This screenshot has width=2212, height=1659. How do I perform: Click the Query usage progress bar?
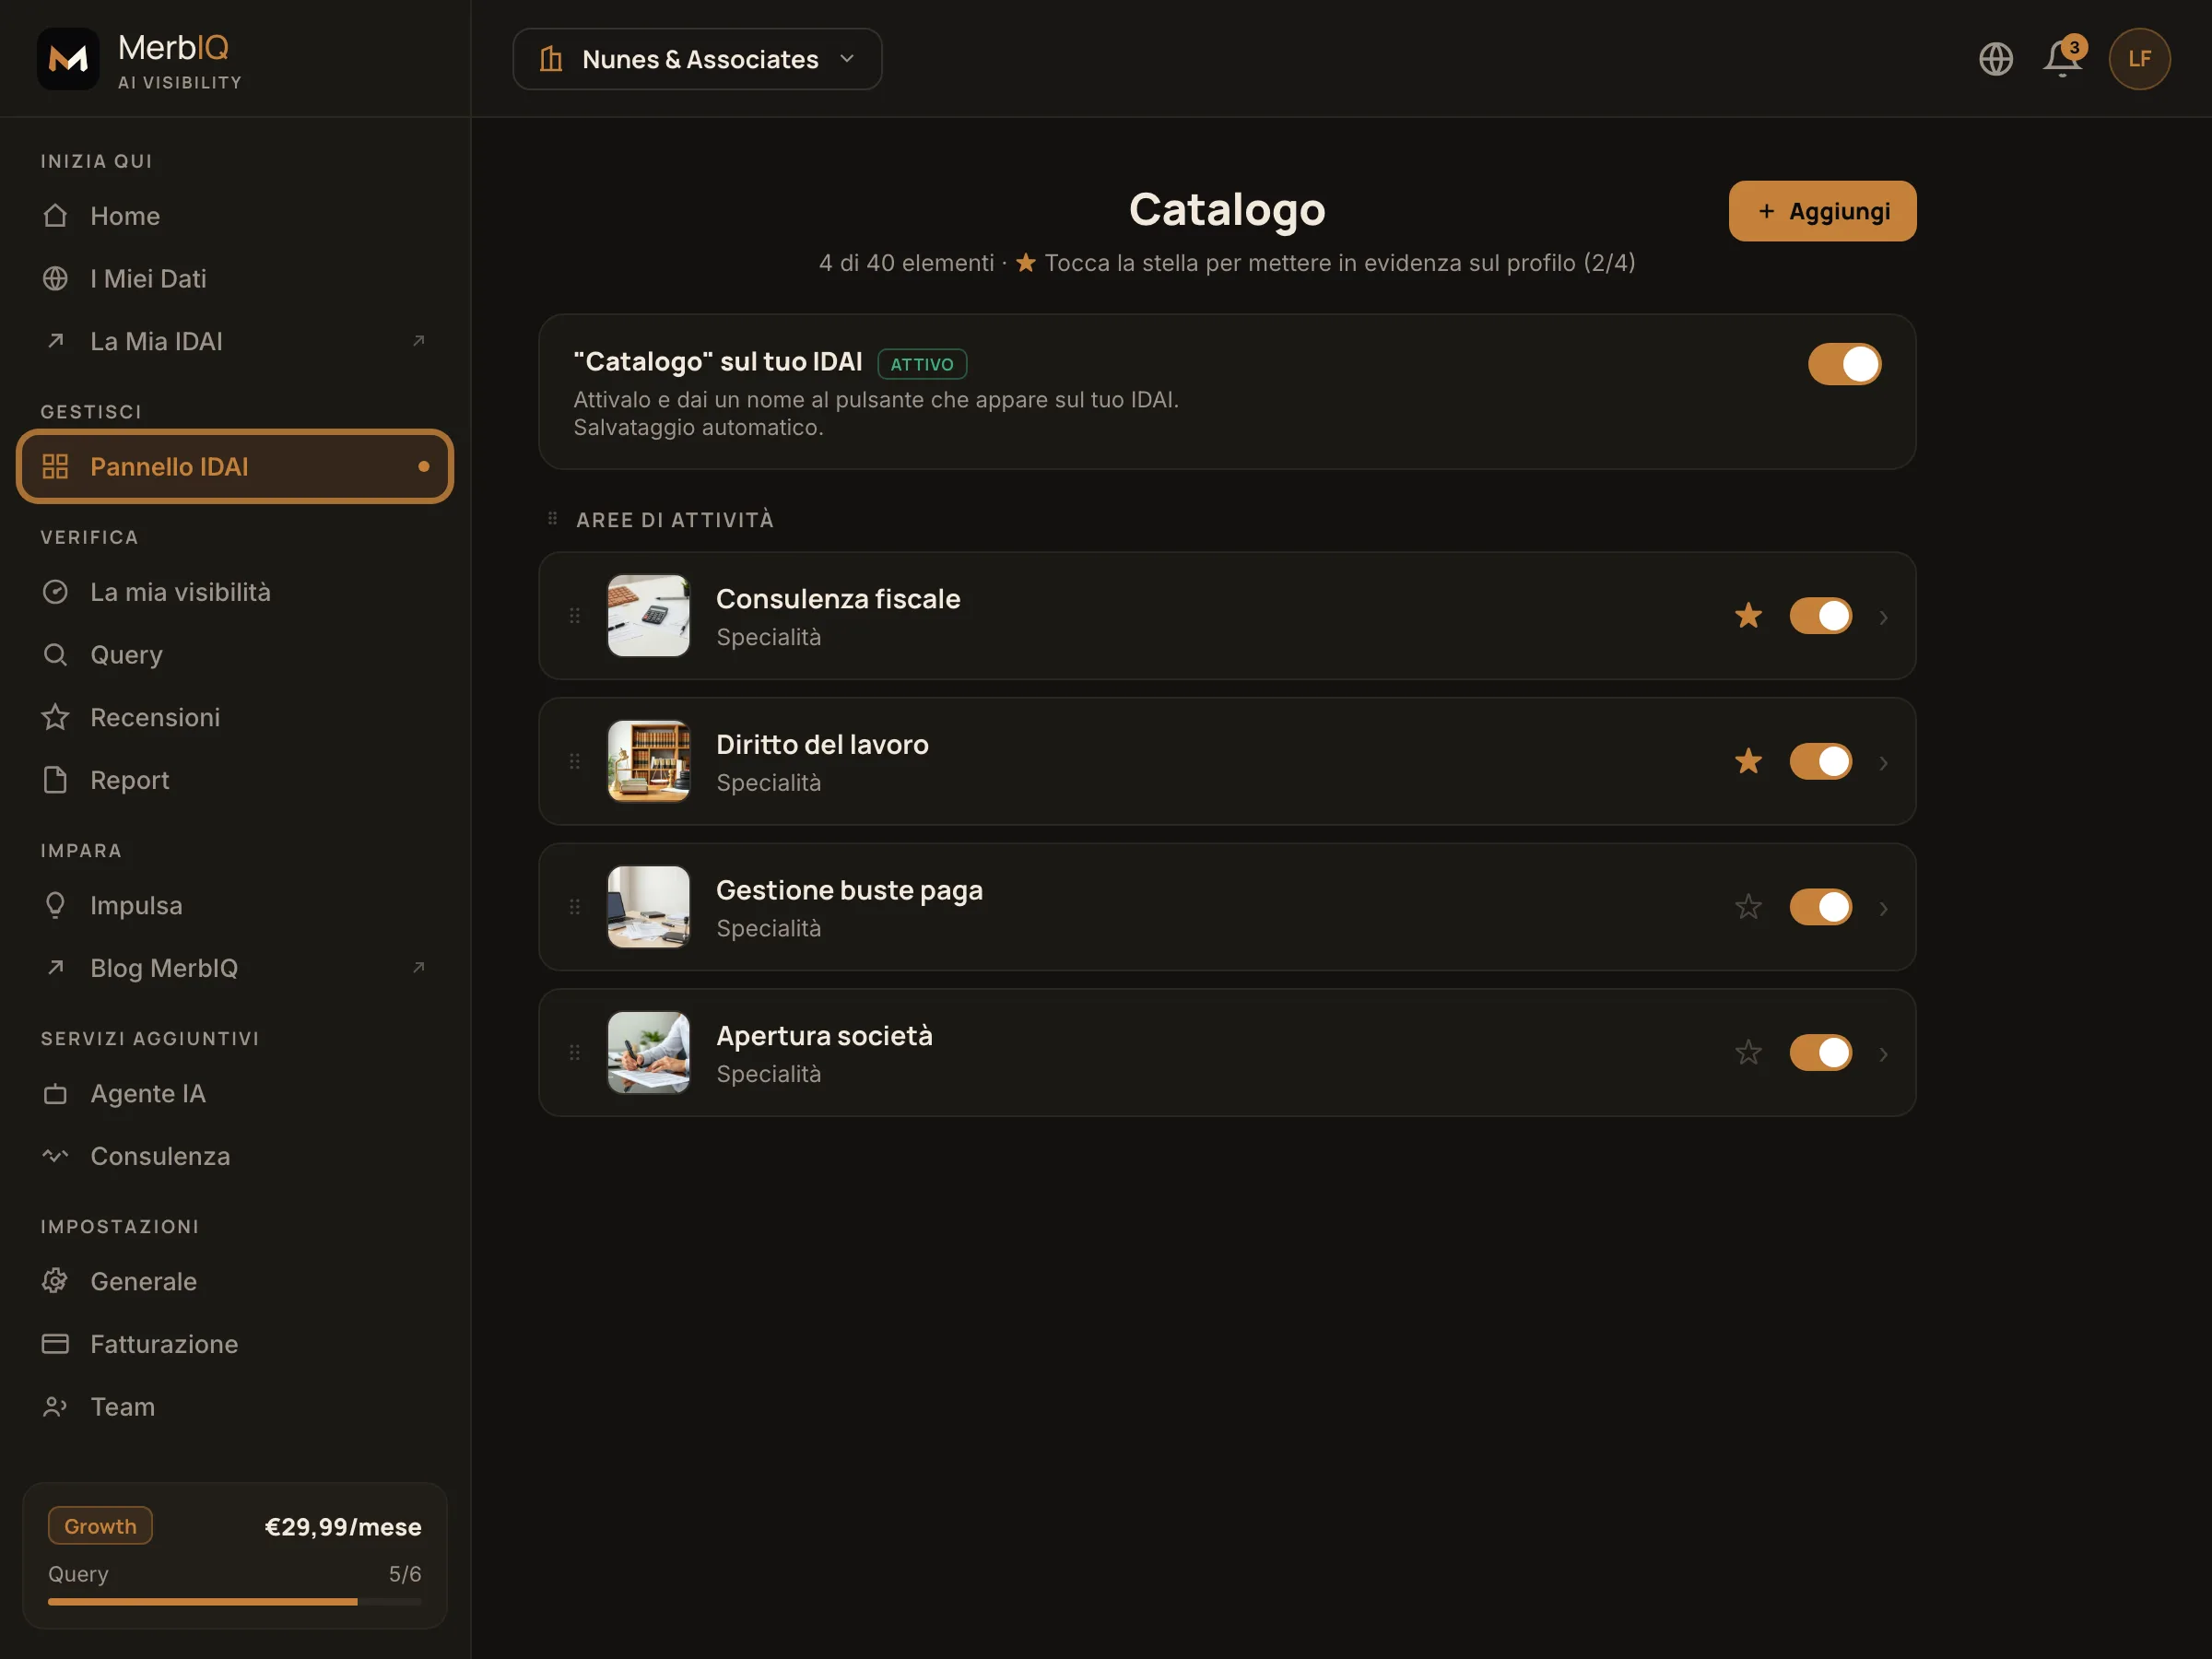tap(235, 1601)
